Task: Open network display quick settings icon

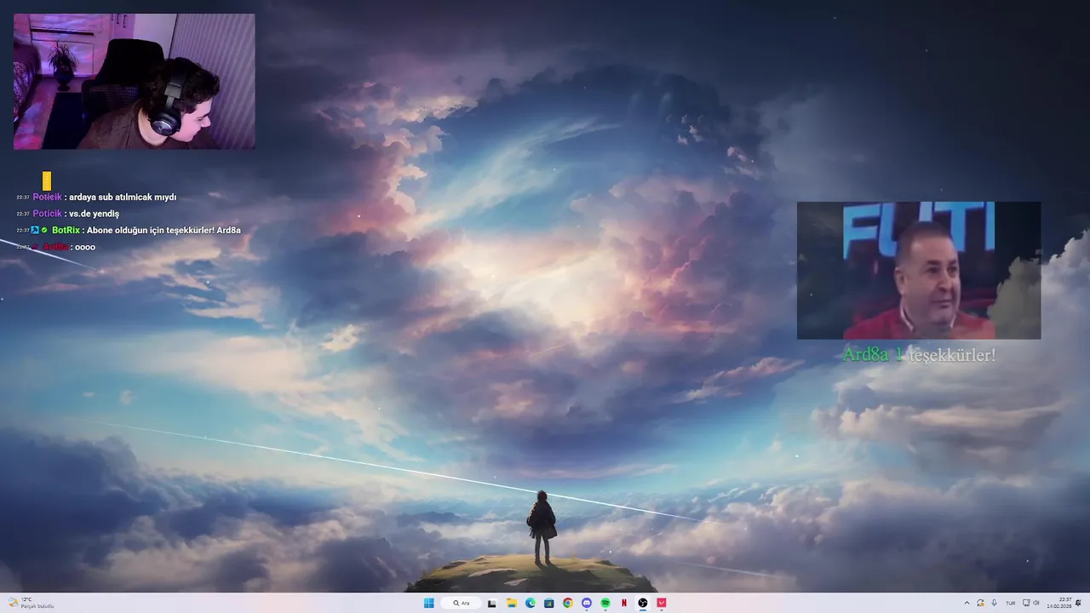Action: pyautogui.click(x=1026, y=603)
